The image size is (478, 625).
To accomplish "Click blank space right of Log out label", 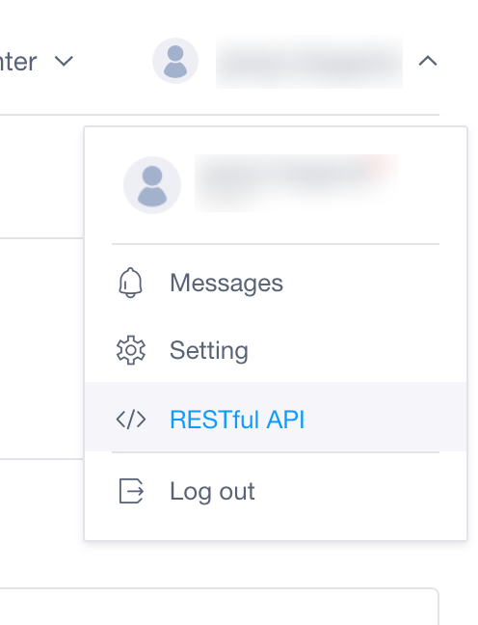I will [x=358, y=491].
